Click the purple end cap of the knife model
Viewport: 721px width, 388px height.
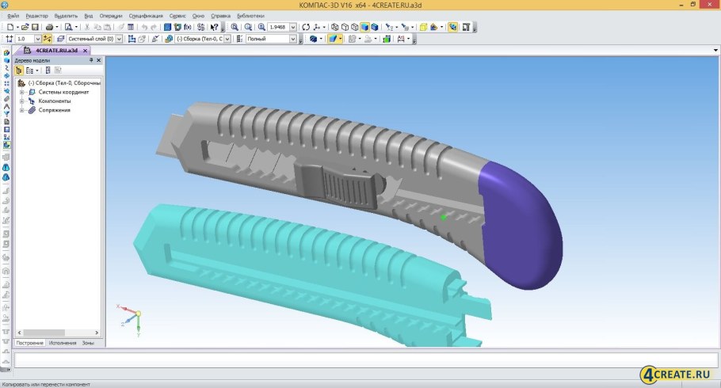(x=520, y=225)
